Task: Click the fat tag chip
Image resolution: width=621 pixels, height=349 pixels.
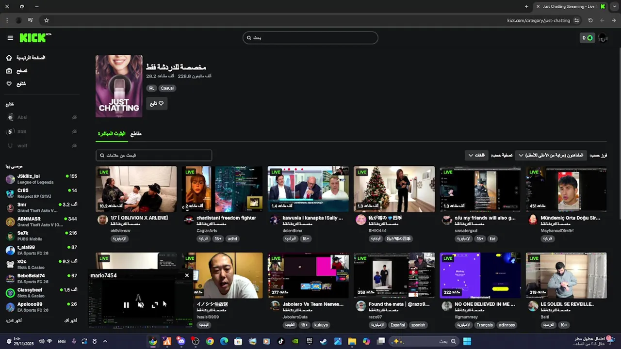Action: coord(492,238)
